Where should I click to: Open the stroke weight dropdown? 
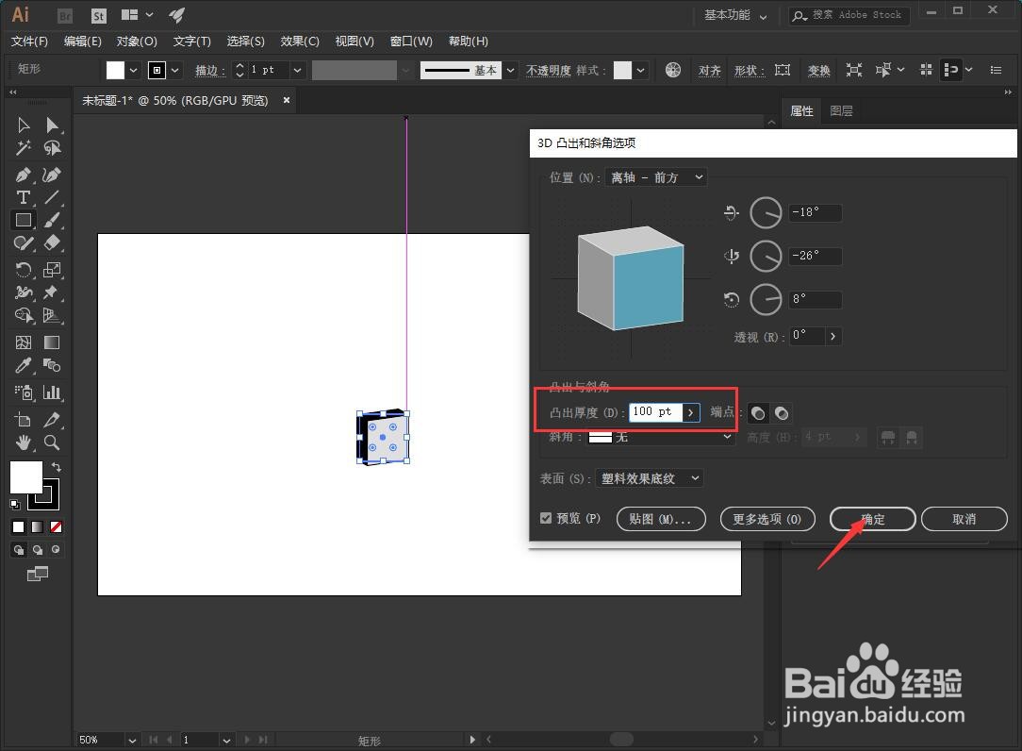coord(297,70)
